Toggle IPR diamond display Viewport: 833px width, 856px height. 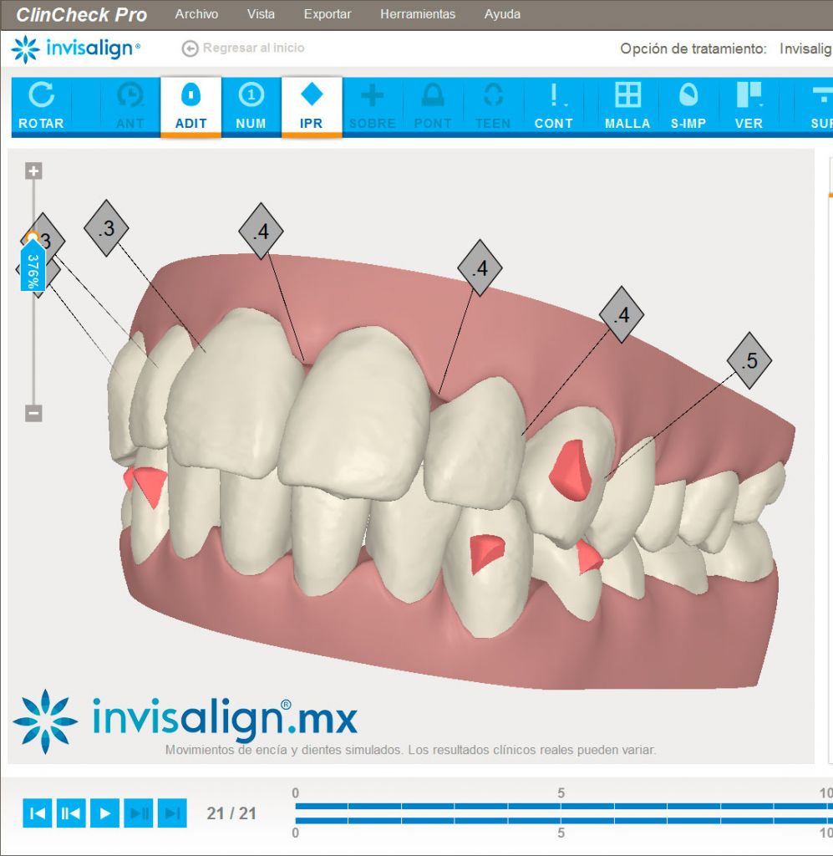coord(312,106)
